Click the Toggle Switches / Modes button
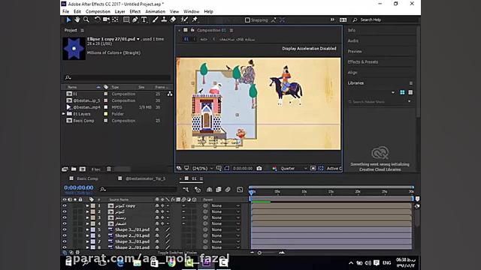 177,253
